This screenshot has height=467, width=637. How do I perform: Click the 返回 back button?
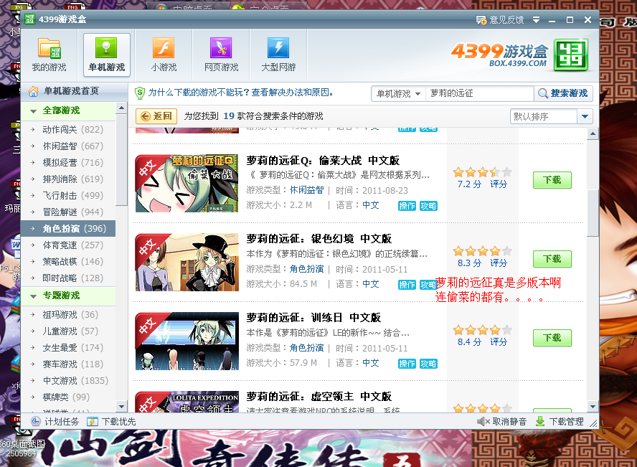(156, 116)
